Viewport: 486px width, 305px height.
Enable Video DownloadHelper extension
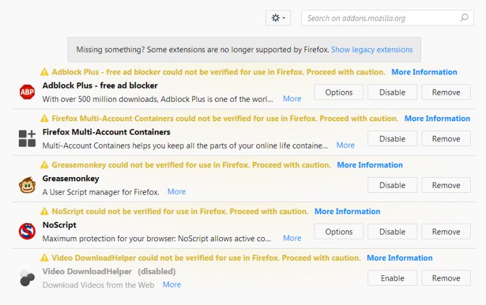[392, 278]
